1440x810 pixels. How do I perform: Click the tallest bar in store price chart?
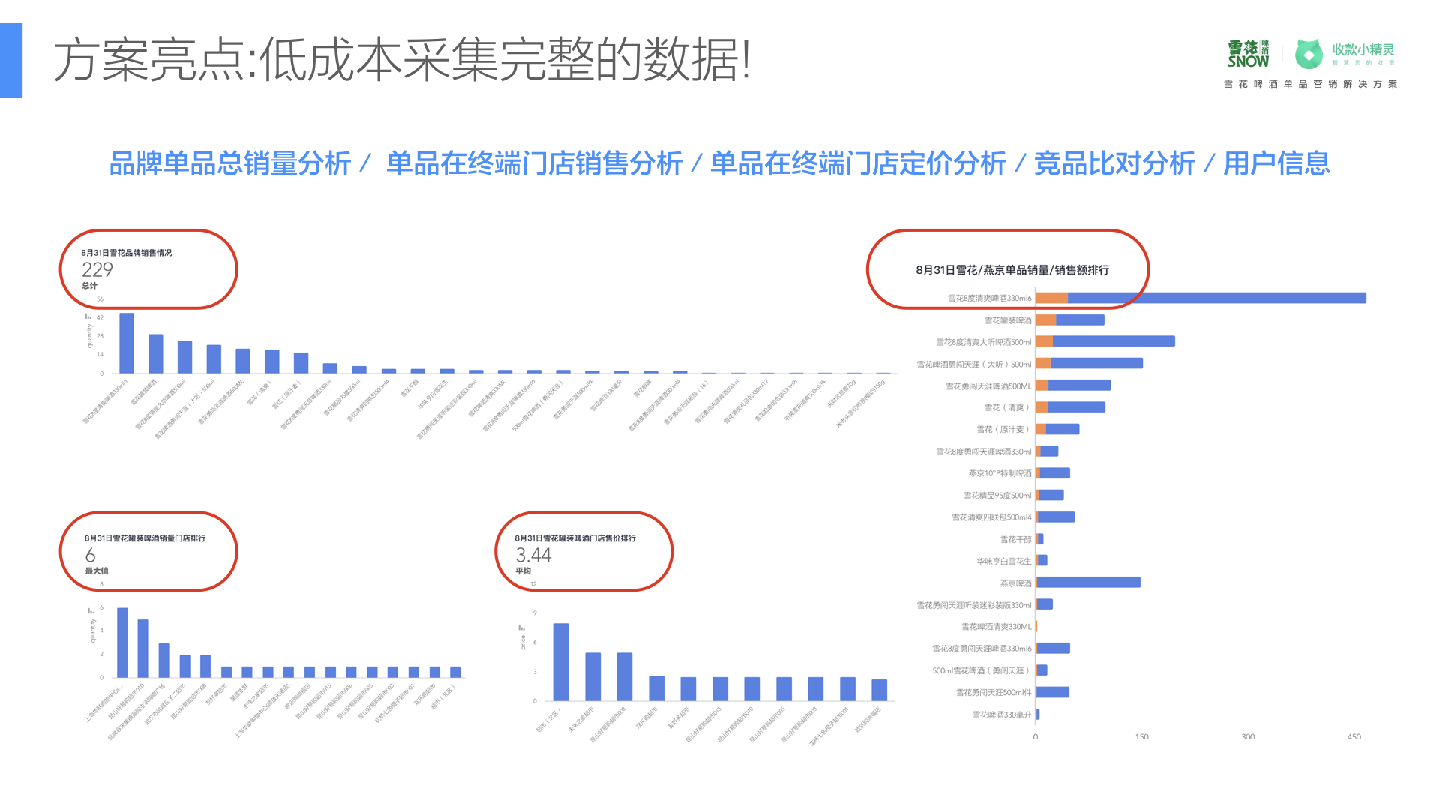(x=561, y=662)
